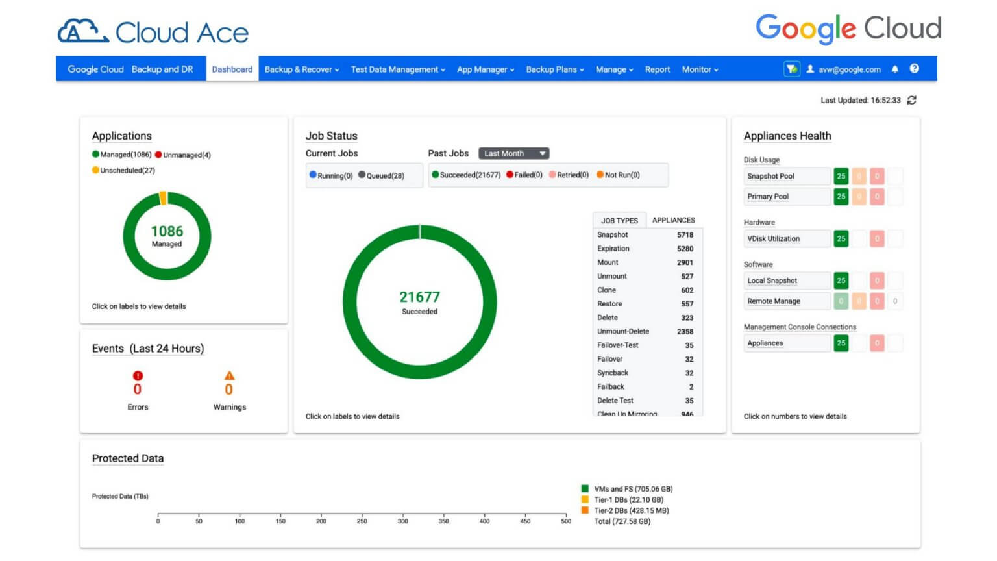Click the green 25 badge next to Local Snapshot
This screenshot has height=561, width=997.
[841, 280]
